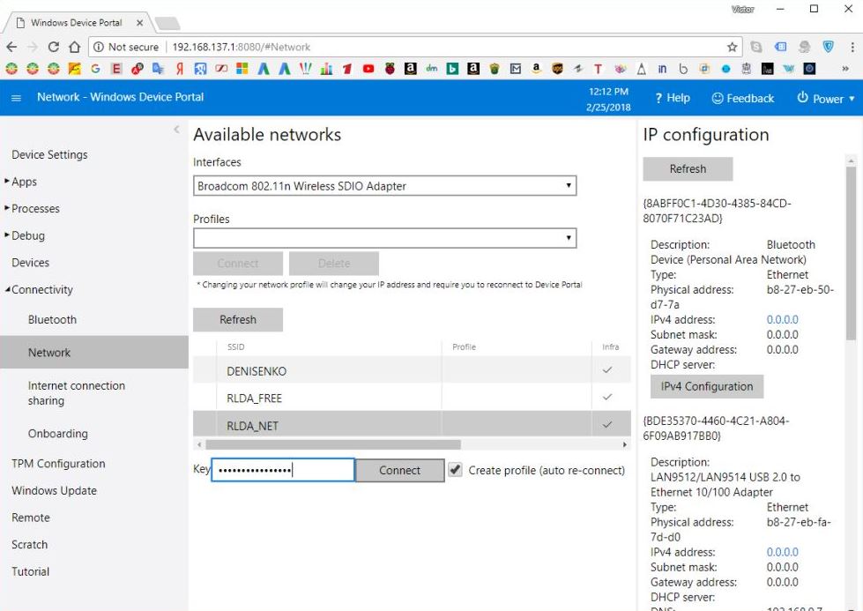The width and height of the screenshot is (863, 611).
Task: Click the IP configuration vertical scrollbar
Action: [x=851, y=253]
